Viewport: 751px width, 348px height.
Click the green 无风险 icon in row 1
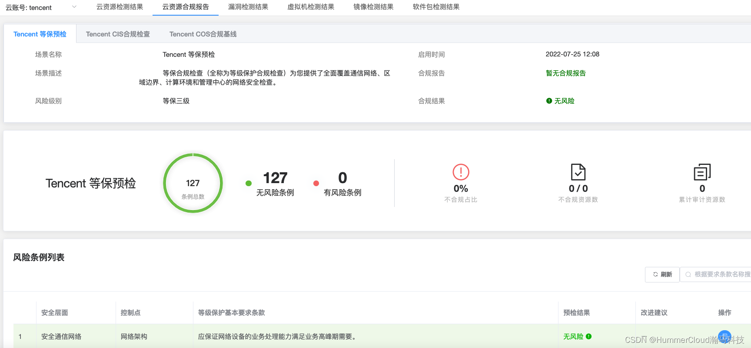(588, 336)
